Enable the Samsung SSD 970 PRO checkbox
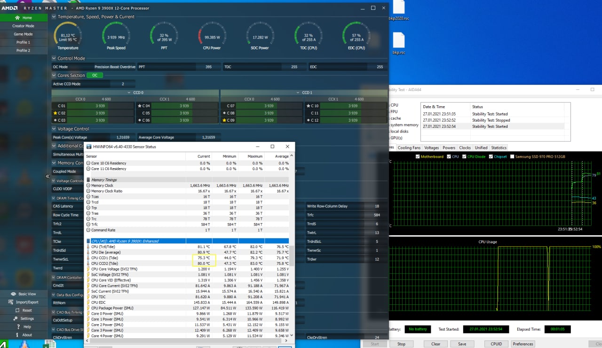 [512, 156]
